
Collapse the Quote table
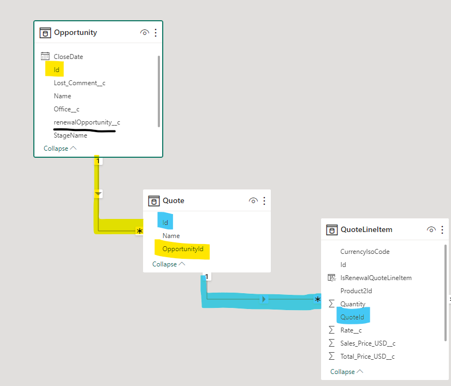click(169, 264)
